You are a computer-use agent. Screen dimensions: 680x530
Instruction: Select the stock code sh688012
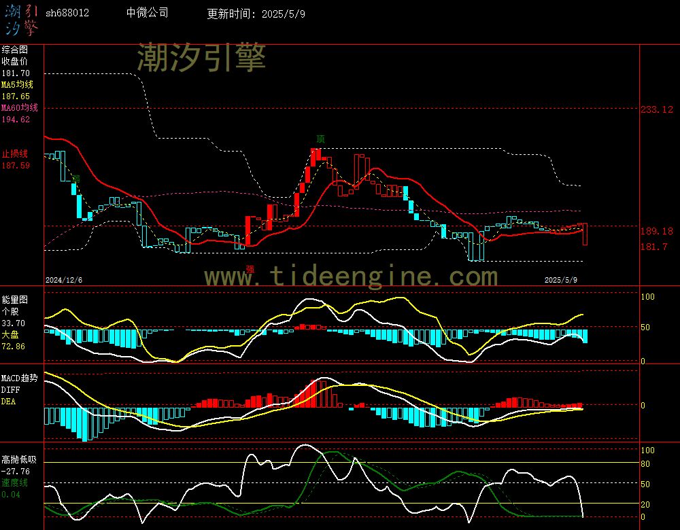tap(67, 13)
